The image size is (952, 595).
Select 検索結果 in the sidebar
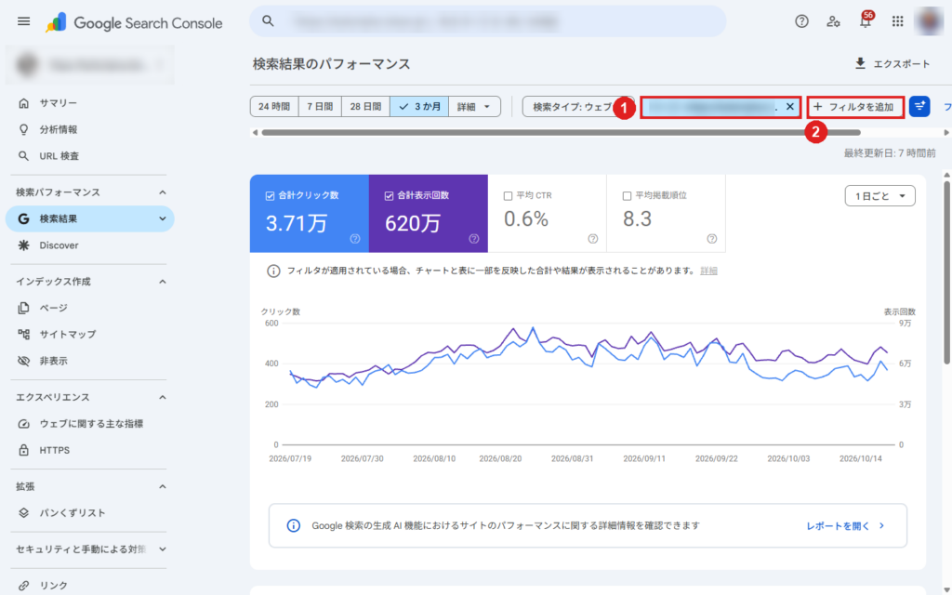coord(89,218)
